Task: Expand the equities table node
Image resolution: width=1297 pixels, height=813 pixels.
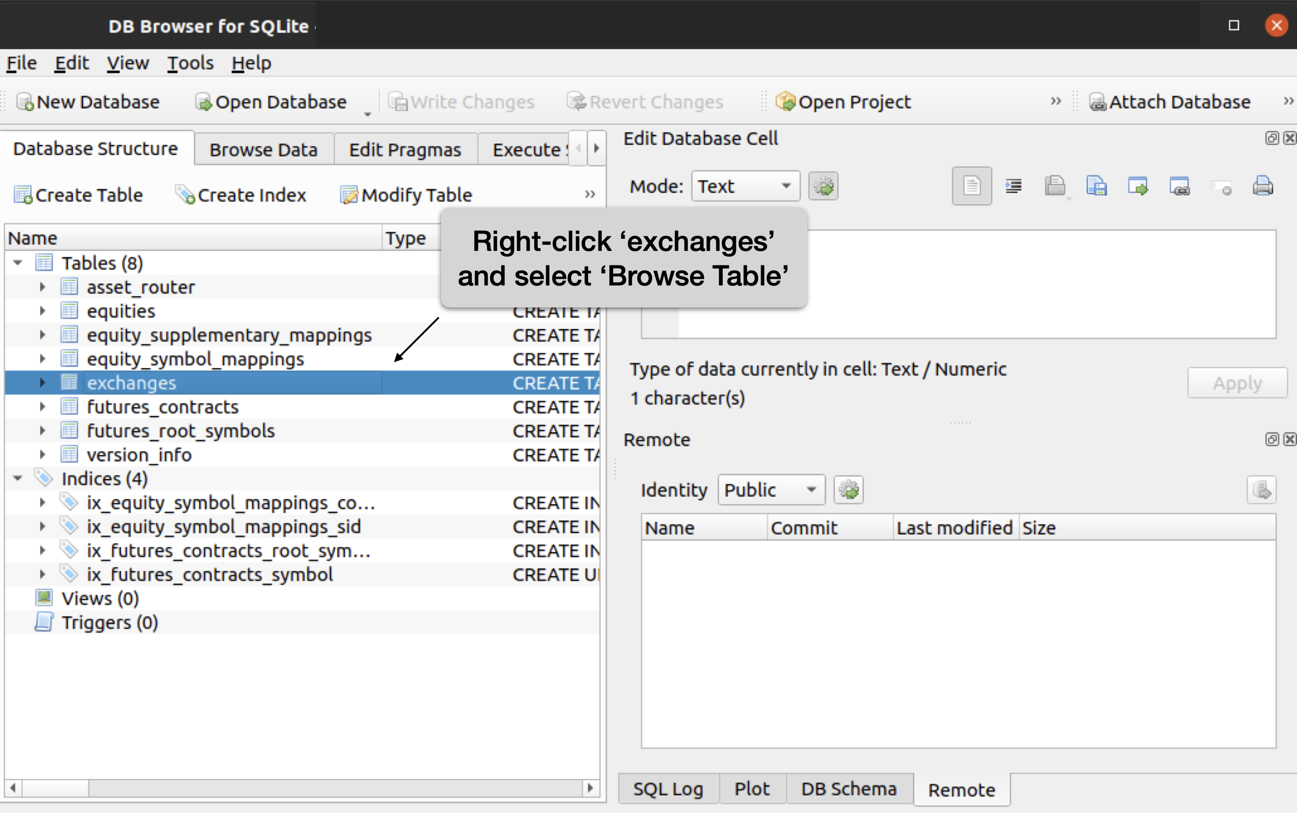Action: [x=43, y=311]
